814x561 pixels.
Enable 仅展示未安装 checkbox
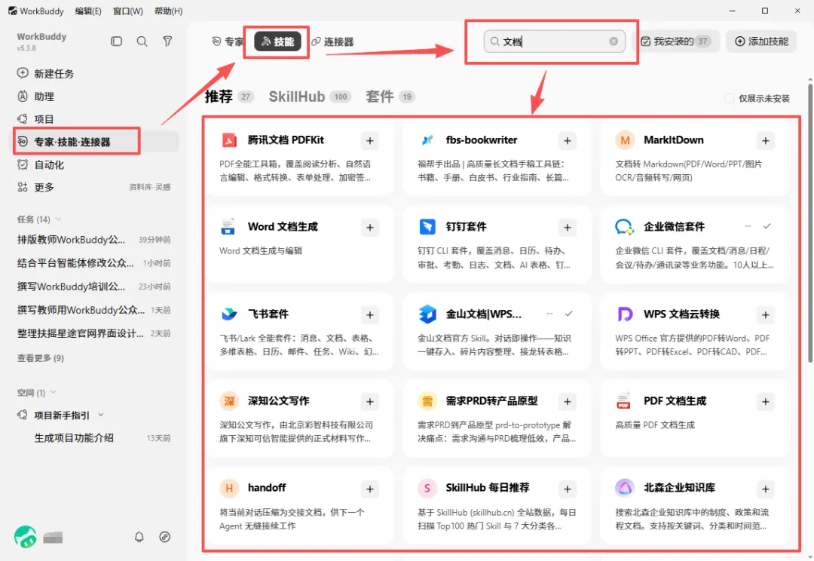pyautogui.click(x=729, y=98)
